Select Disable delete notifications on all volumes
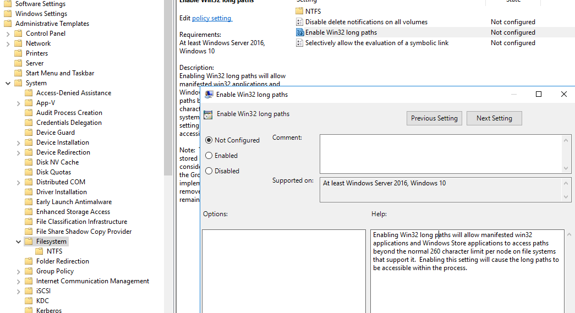The height and width of the screenshot is (313, 575). click(366, 22)
